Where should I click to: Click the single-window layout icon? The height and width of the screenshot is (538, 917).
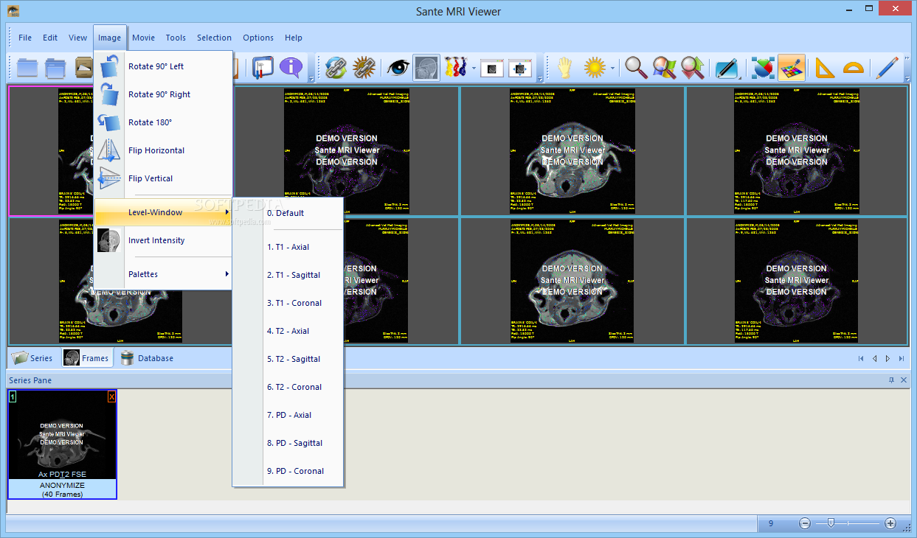pos(492,68)
